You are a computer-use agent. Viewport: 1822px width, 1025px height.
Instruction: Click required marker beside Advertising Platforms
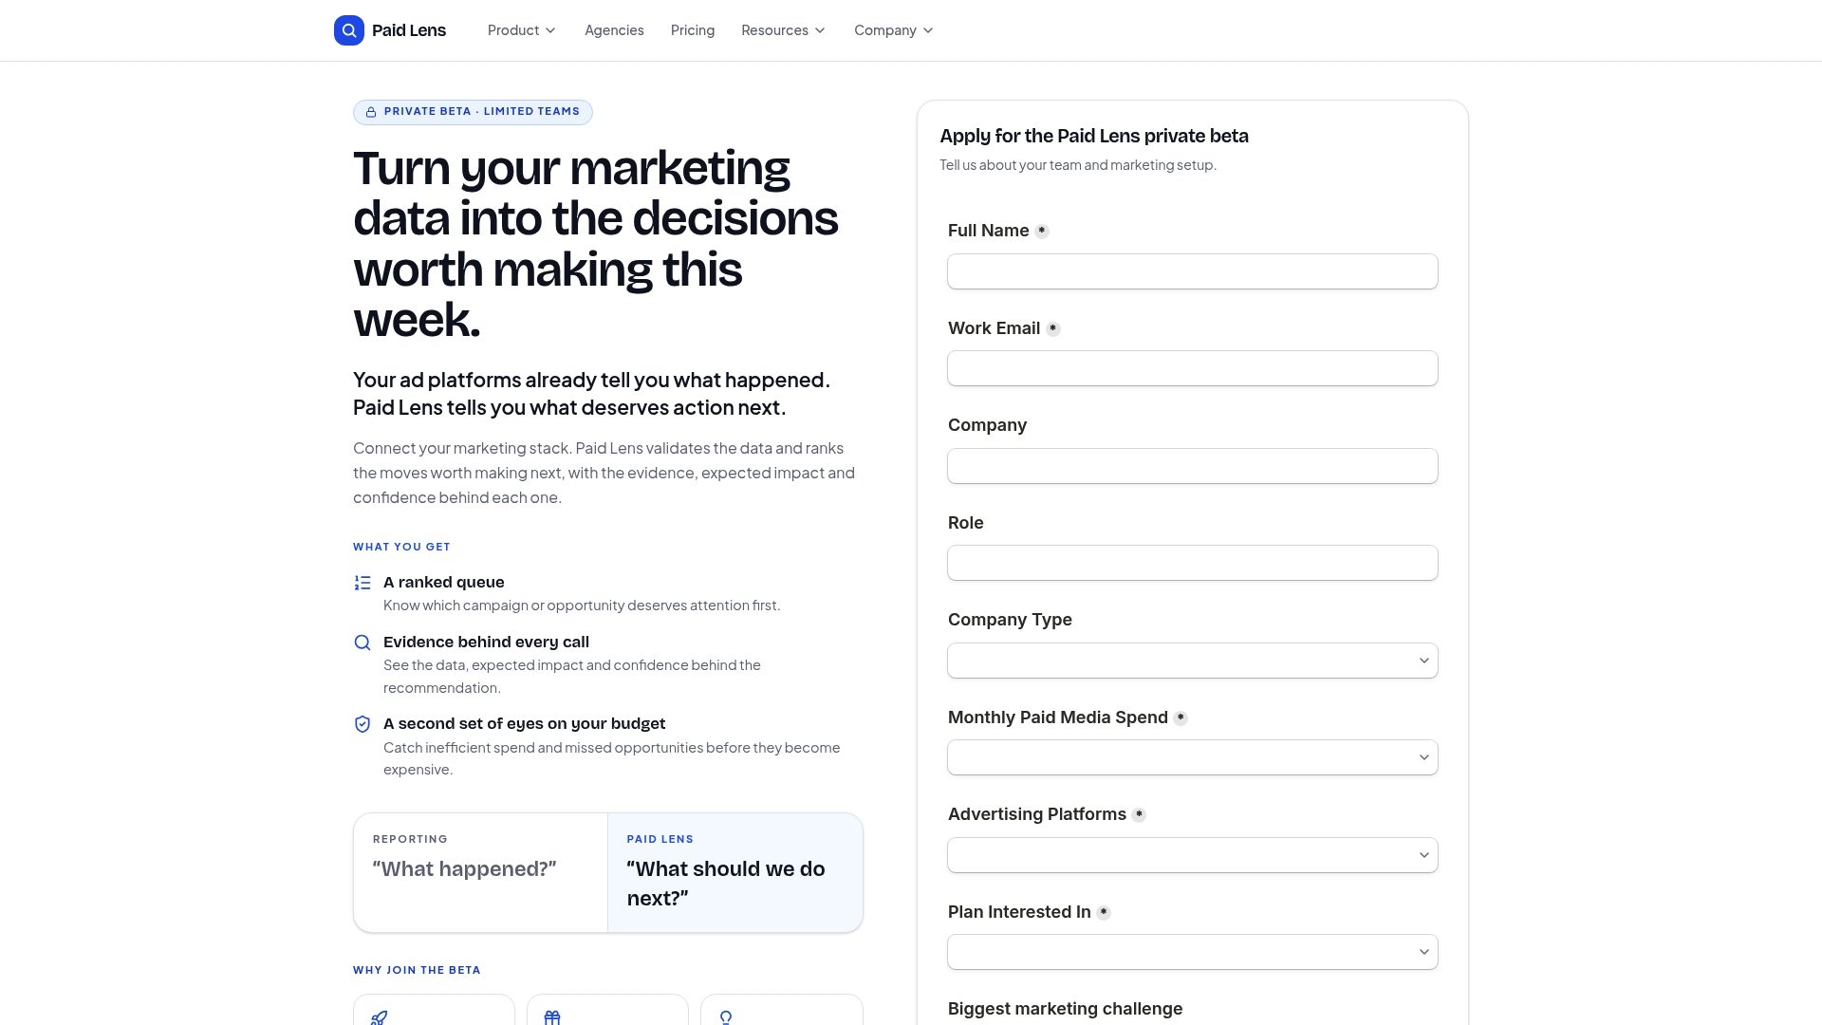pyautogui.click(x=1139, y=814)
